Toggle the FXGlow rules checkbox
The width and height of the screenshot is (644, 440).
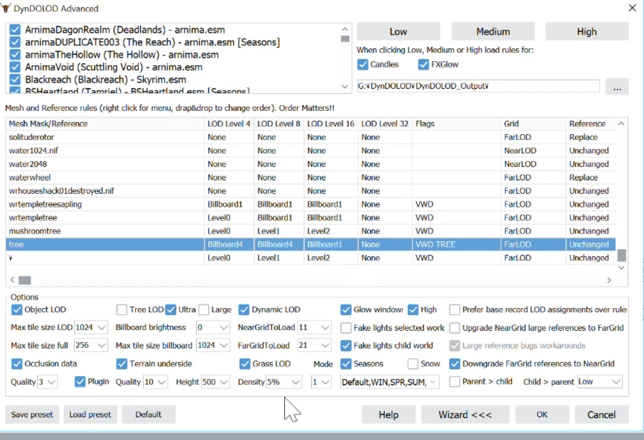423,64
